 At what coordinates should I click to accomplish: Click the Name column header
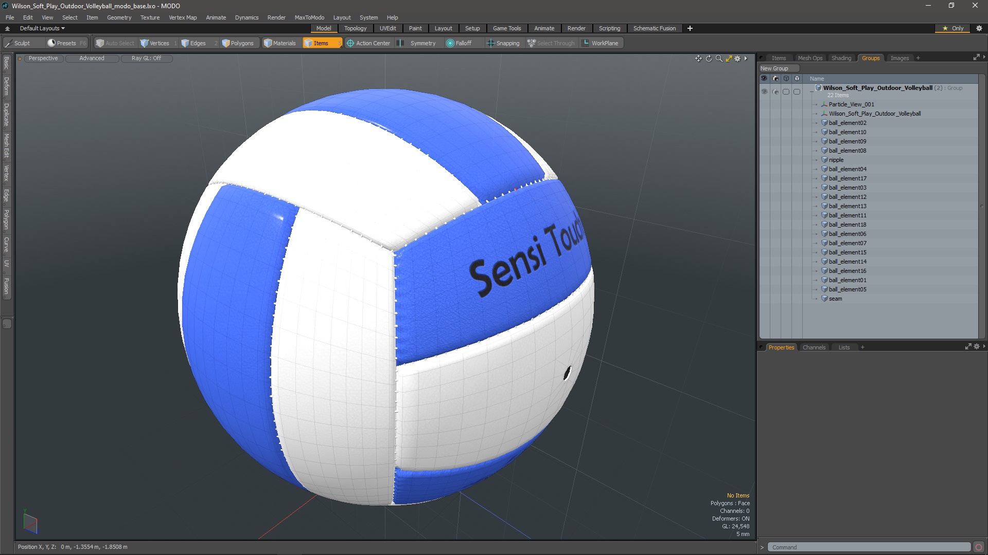point(817,79)
